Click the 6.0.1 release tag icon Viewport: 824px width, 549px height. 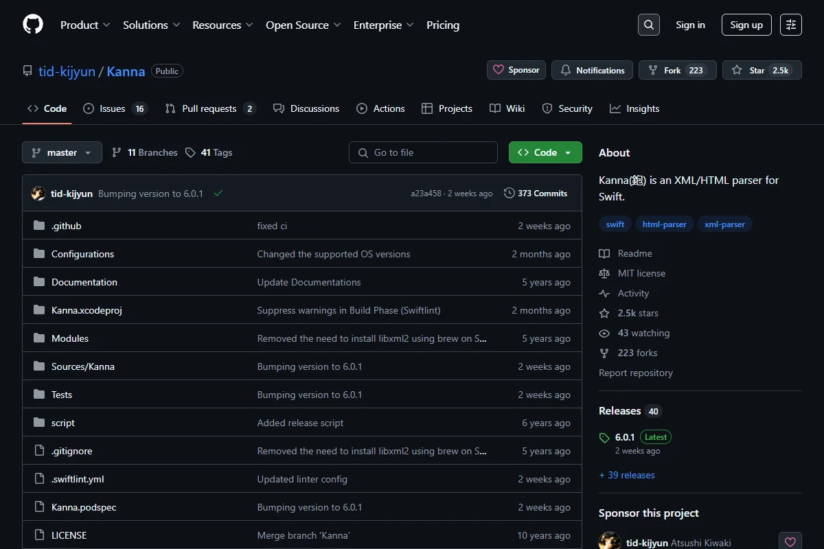pos(604,438)
